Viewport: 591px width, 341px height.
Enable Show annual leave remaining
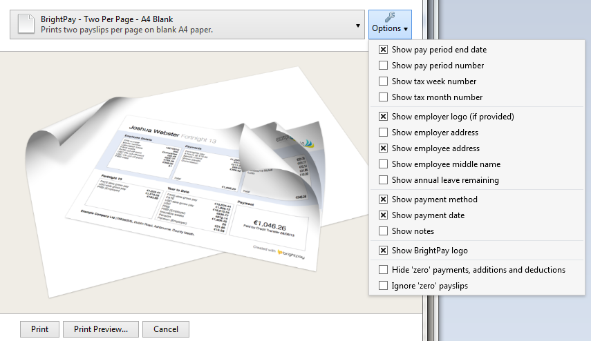383,180
